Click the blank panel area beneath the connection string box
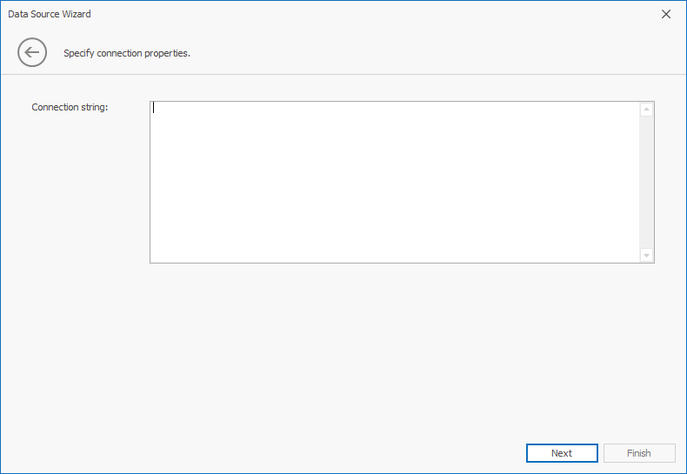 pyautogui.click(x=400, y=348)
